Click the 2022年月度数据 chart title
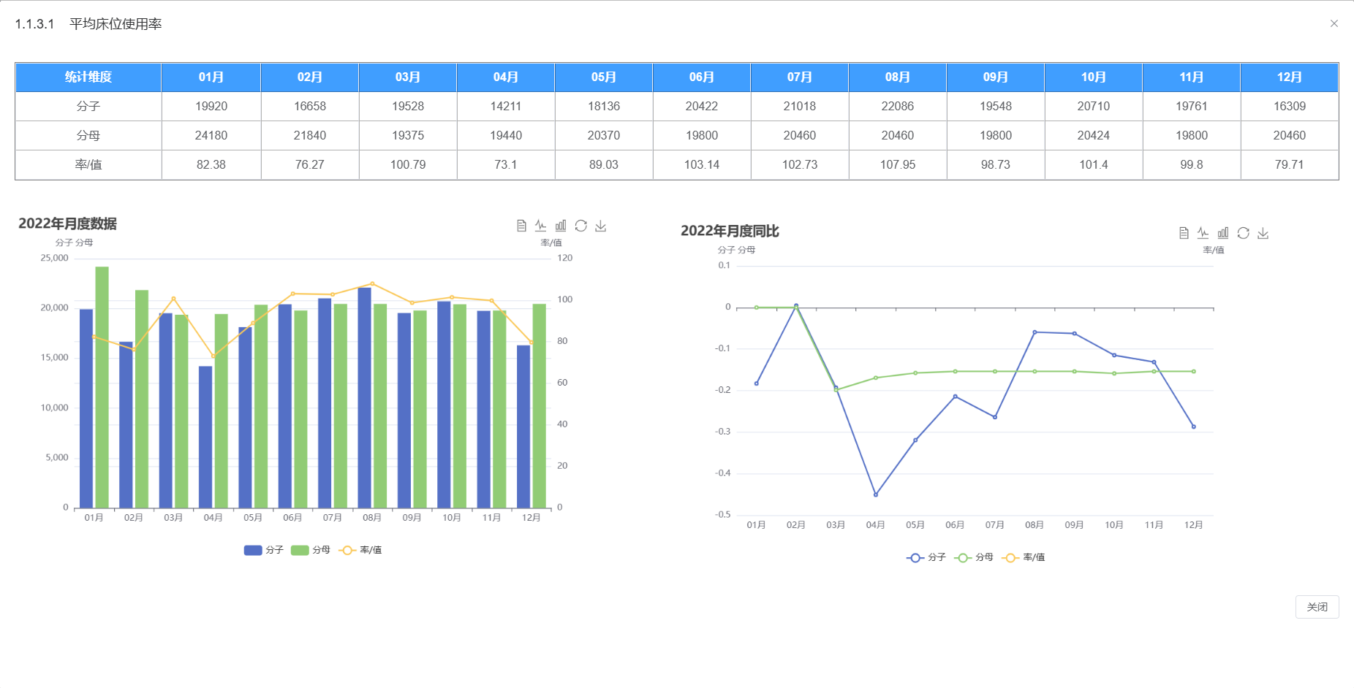The width and height of the screenshot is (1354, 688). click(67, 223)
